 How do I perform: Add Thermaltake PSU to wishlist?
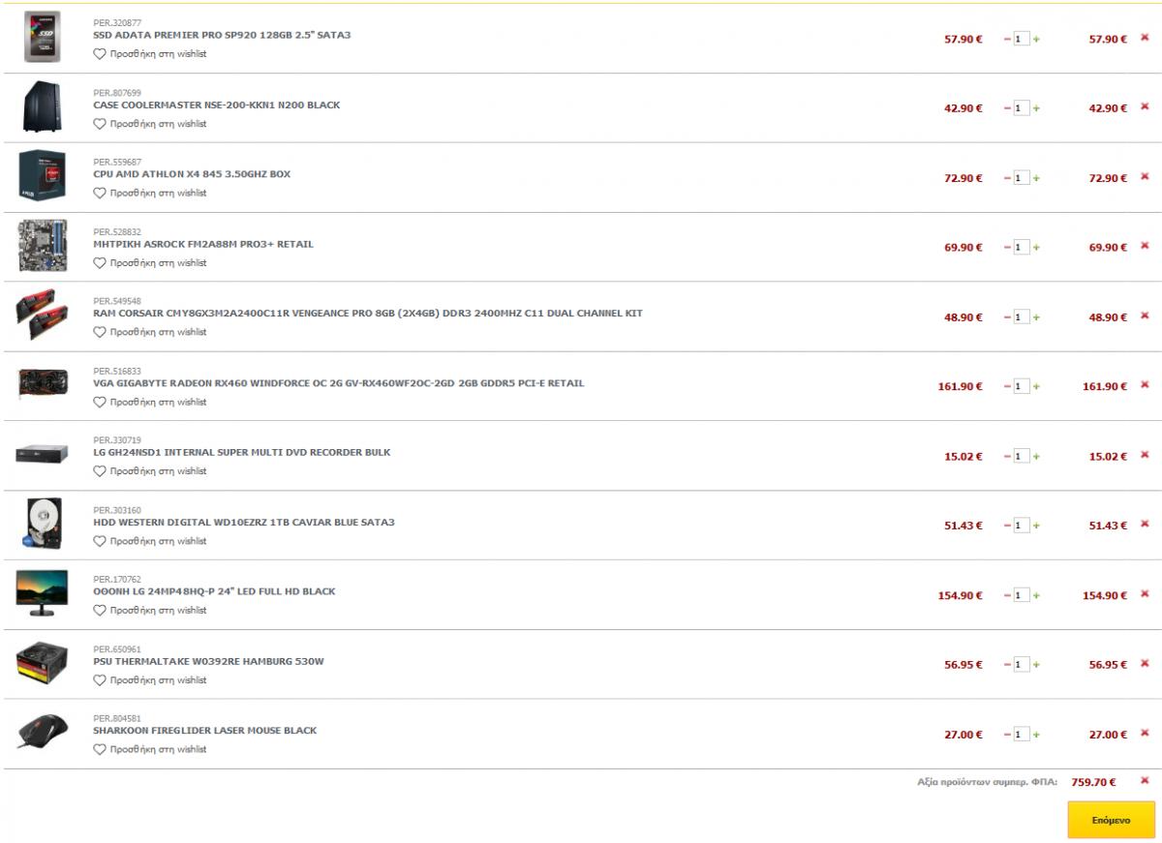150,680
